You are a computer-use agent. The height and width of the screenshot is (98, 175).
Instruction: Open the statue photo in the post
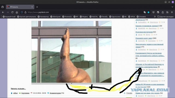pyautogui.click(x=71, y=52)
